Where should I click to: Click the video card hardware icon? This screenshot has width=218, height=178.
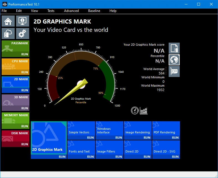[x=174, y=71]
